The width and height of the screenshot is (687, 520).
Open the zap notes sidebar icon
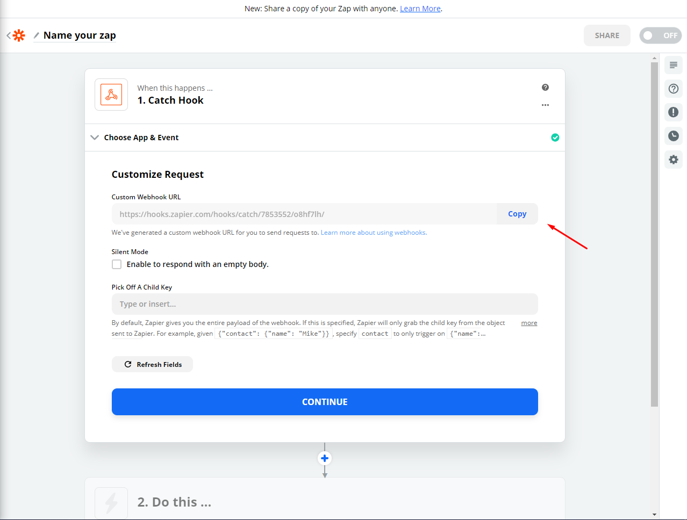pos(674,65)
